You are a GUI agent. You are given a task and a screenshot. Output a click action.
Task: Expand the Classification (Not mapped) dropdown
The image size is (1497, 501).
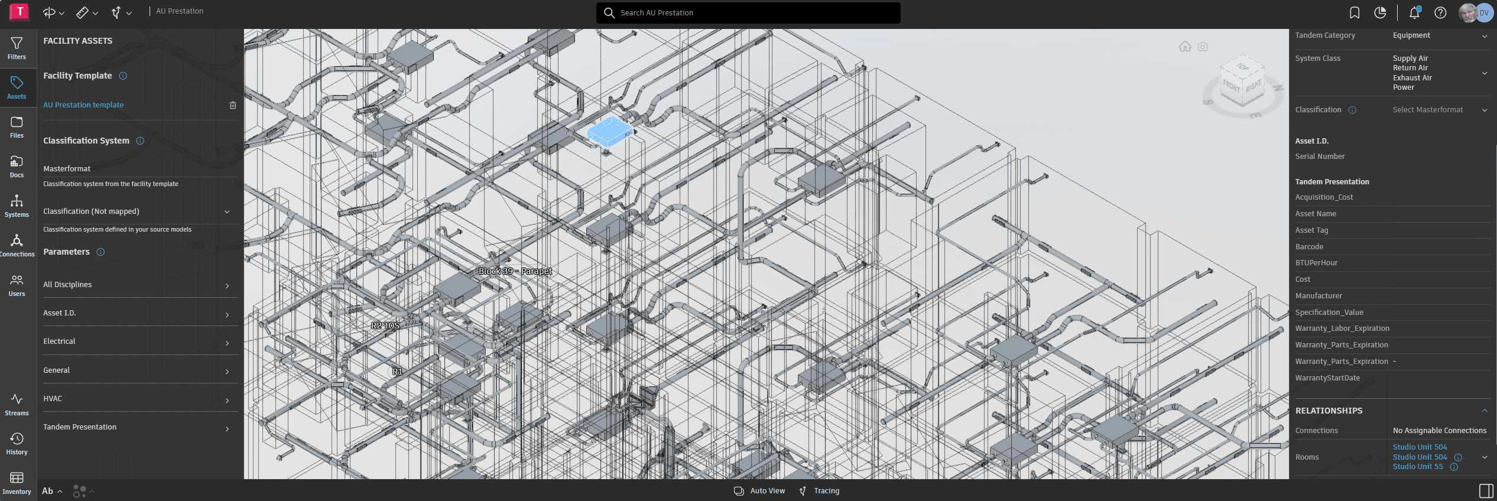pos(227,212)
